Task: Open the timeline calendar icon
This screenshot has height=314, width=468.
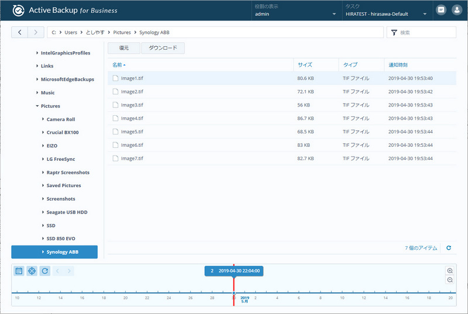Action: click(19, 271)
